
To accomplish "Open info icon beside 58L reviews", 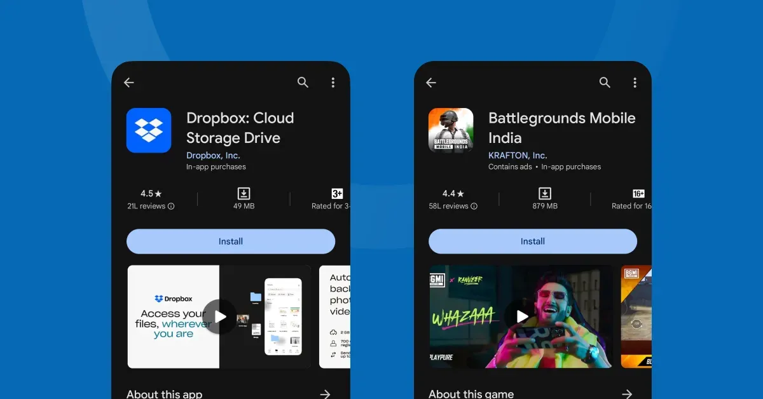I will (x=474, y=206).
